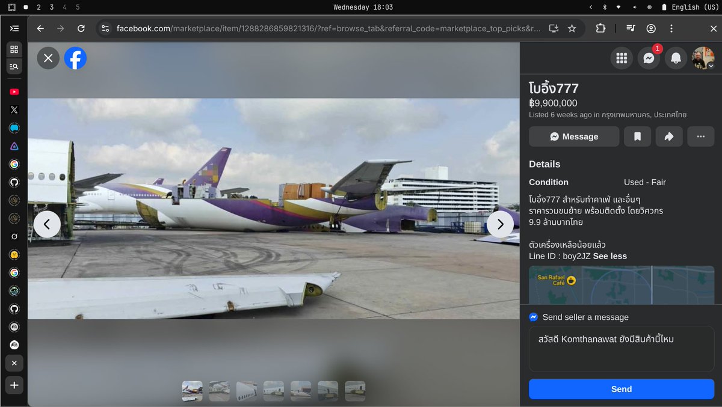Reload the current page

click(81, 28)
